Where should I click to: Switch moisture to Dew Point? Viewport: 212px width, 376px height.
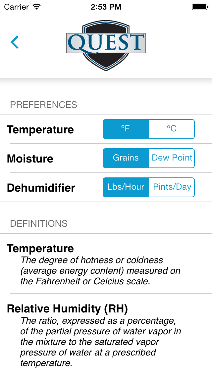172,158
